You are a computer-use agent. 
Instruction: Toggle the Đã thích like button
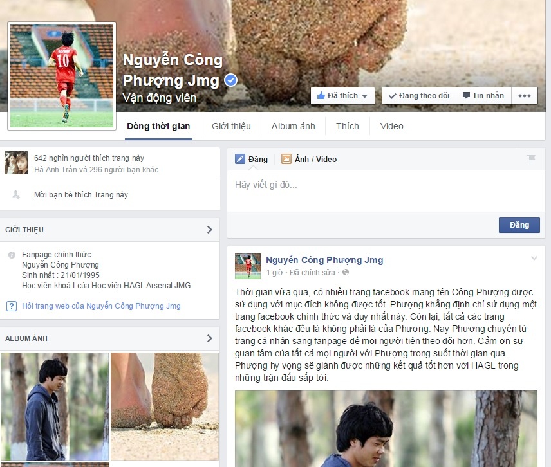tap(342, 96)
